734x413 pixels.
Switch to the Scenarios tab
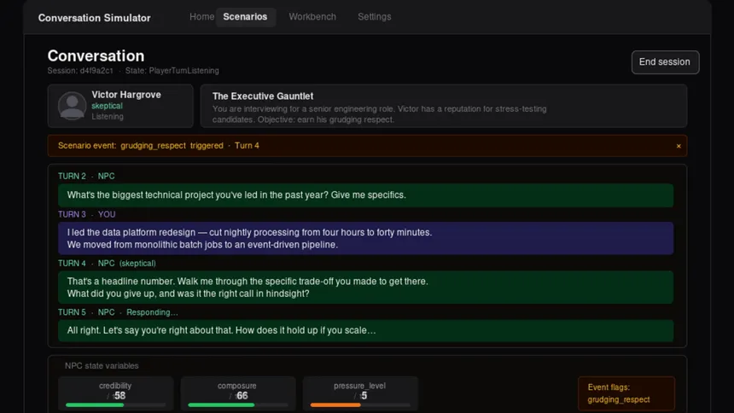[x=245, y=17]
